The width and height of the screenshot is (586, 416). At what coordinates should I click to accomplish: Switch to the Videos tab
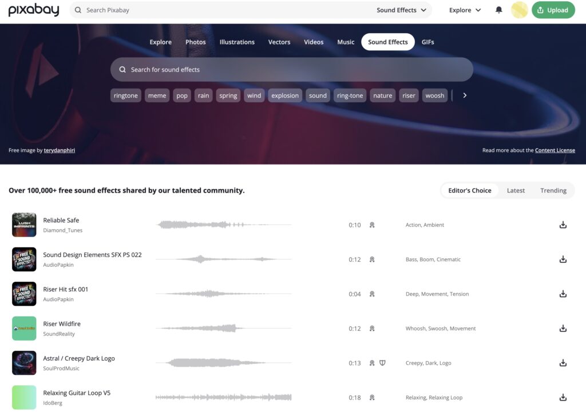point(314,42)
